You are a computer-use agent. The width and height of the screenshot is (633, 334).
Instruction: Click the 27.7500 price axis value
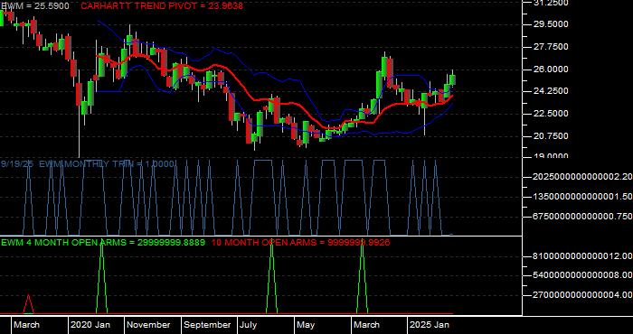click(552, 47)
